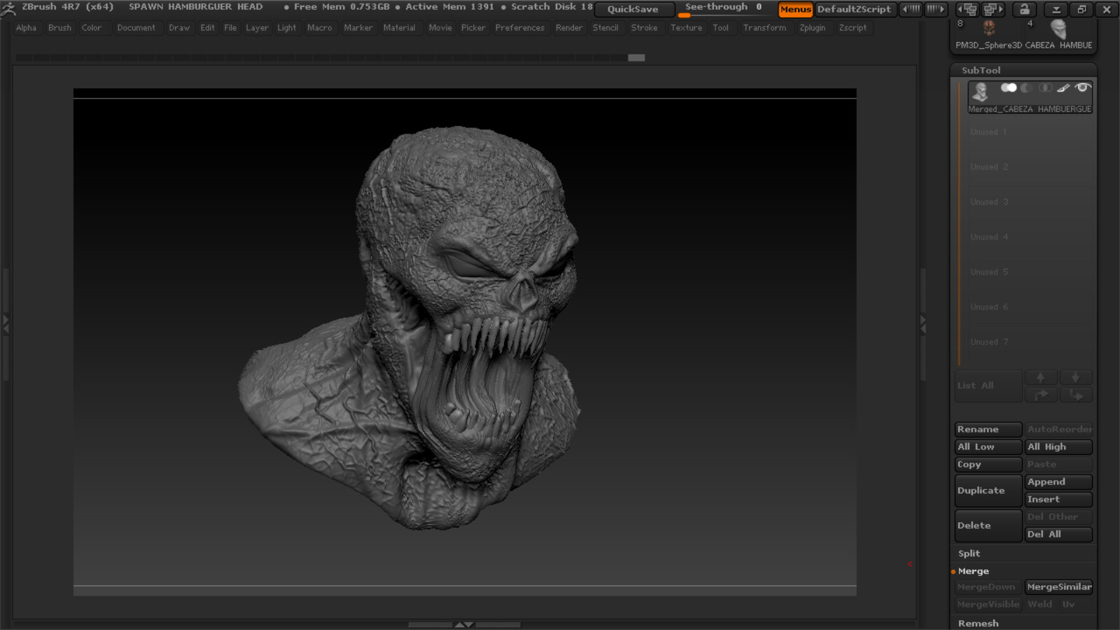Toggle the orange Menus button
This screenshot has height=630, width=1120.
795,9
